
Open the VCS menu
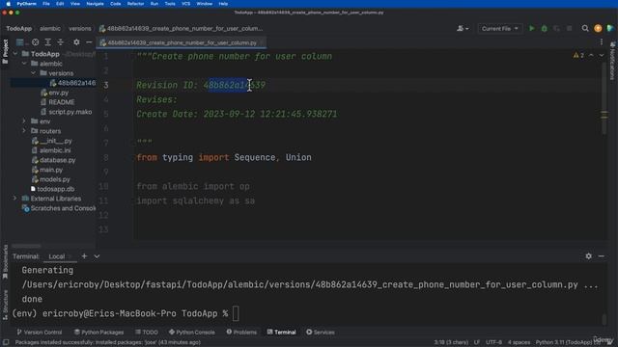click(x=185, y=4)
